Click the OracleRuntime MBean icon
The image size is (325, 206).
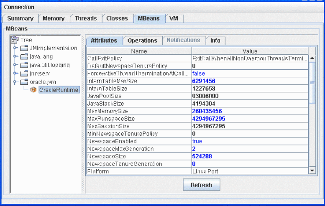(33, 90)
